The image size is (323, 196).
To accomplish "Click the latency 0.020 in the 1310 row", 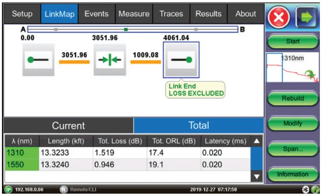I will 212,153.
